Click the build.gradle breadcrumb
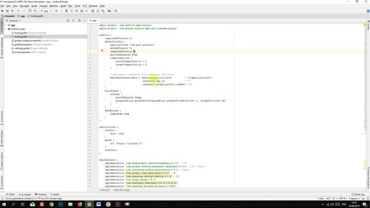This screenshot has width=370, height=208. pos(36,16)
